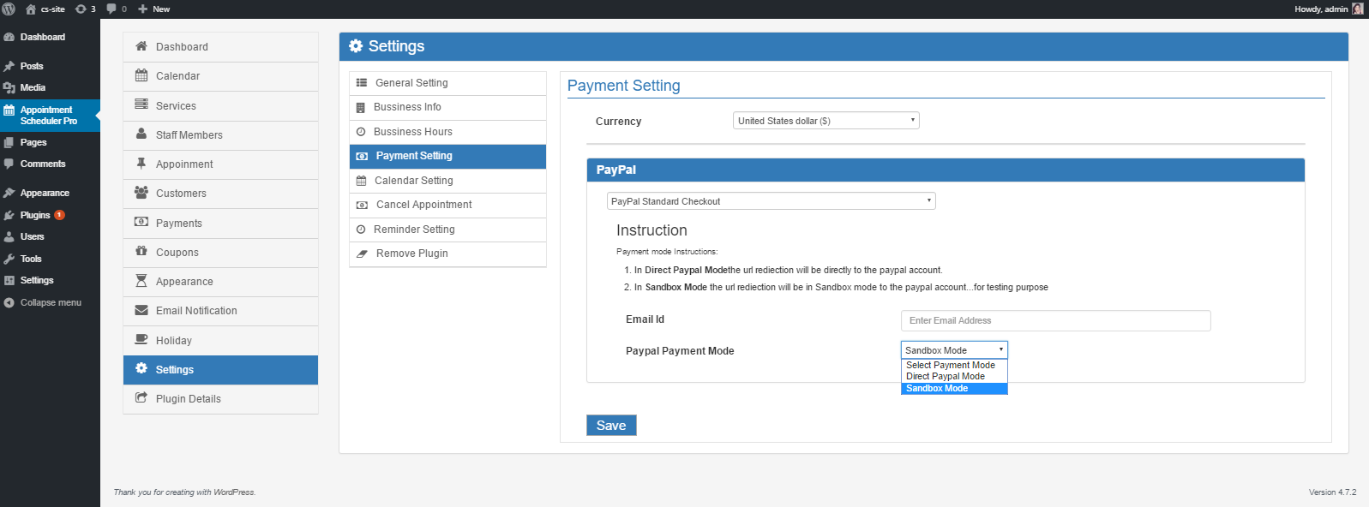The image size is (1369, 507).
Task: Click the Remove Plugin eraser icon
Action: pyautogui.click(x=362, y=254)
